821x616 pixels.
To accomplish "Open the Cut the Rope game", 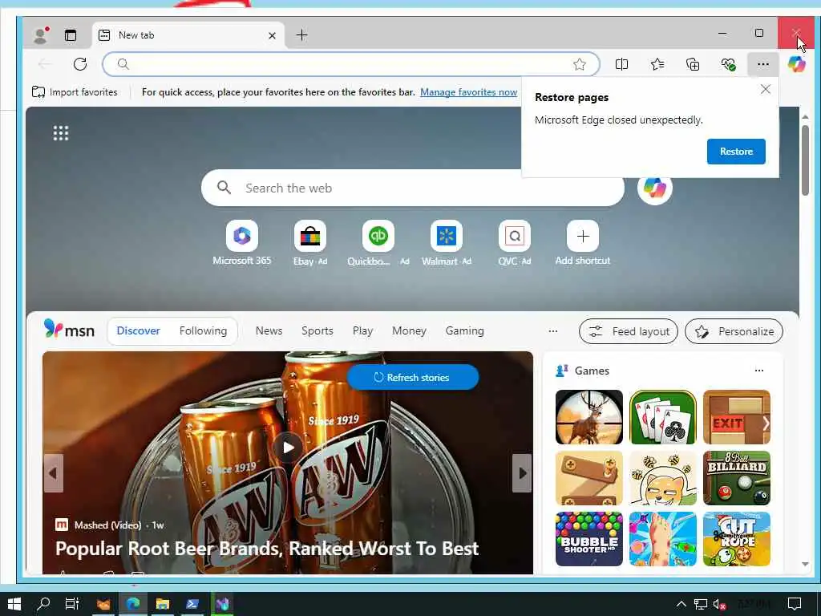I will click(x=736, y=539).
